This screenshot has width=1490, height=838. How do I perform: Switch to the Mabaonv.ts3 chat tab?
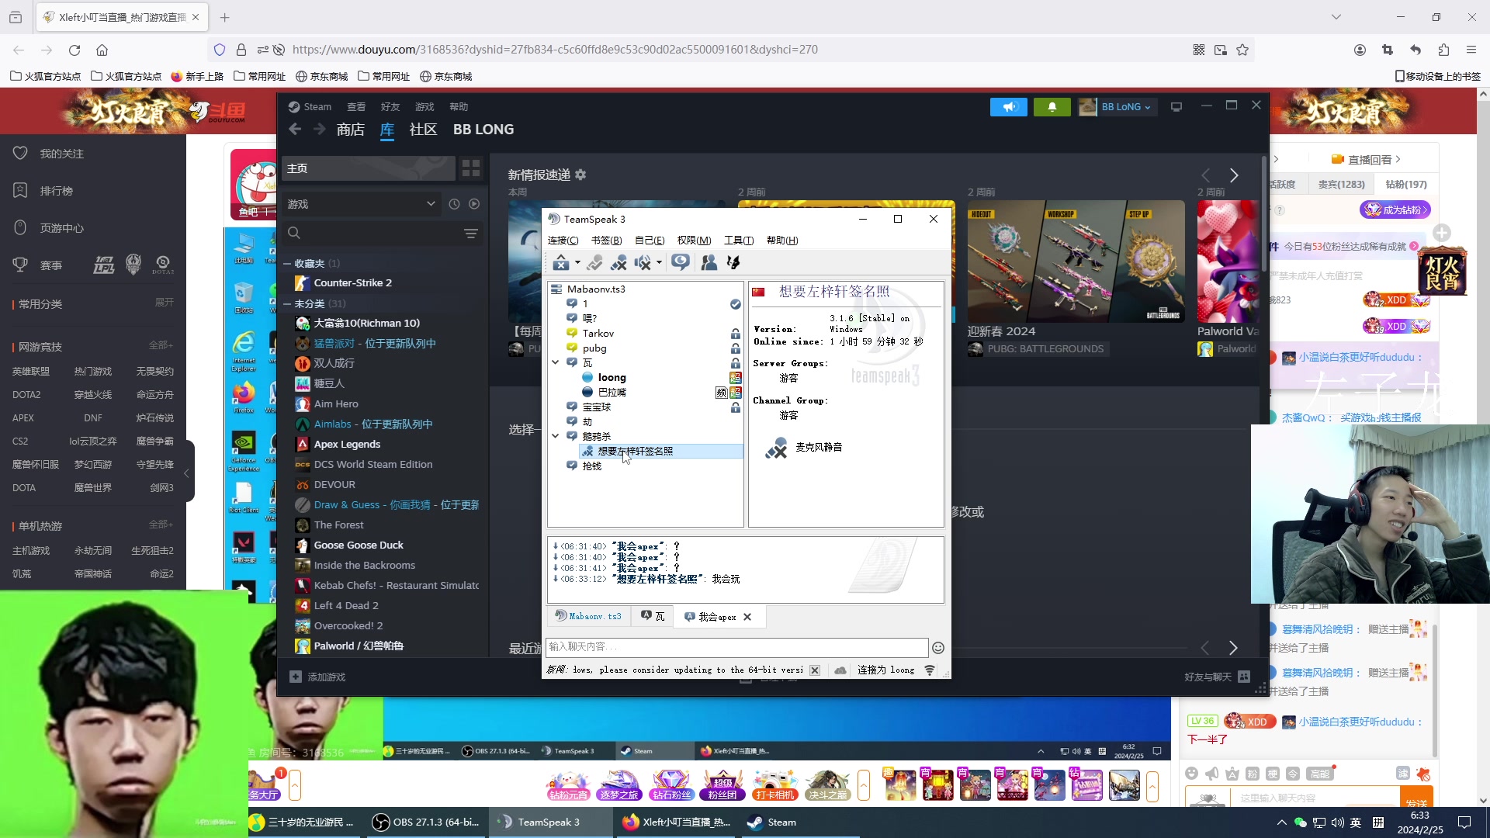589,617
